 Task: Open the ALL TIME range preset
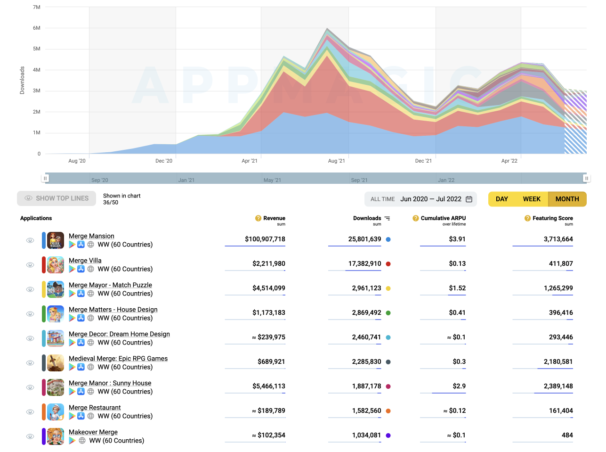(382, 199)
